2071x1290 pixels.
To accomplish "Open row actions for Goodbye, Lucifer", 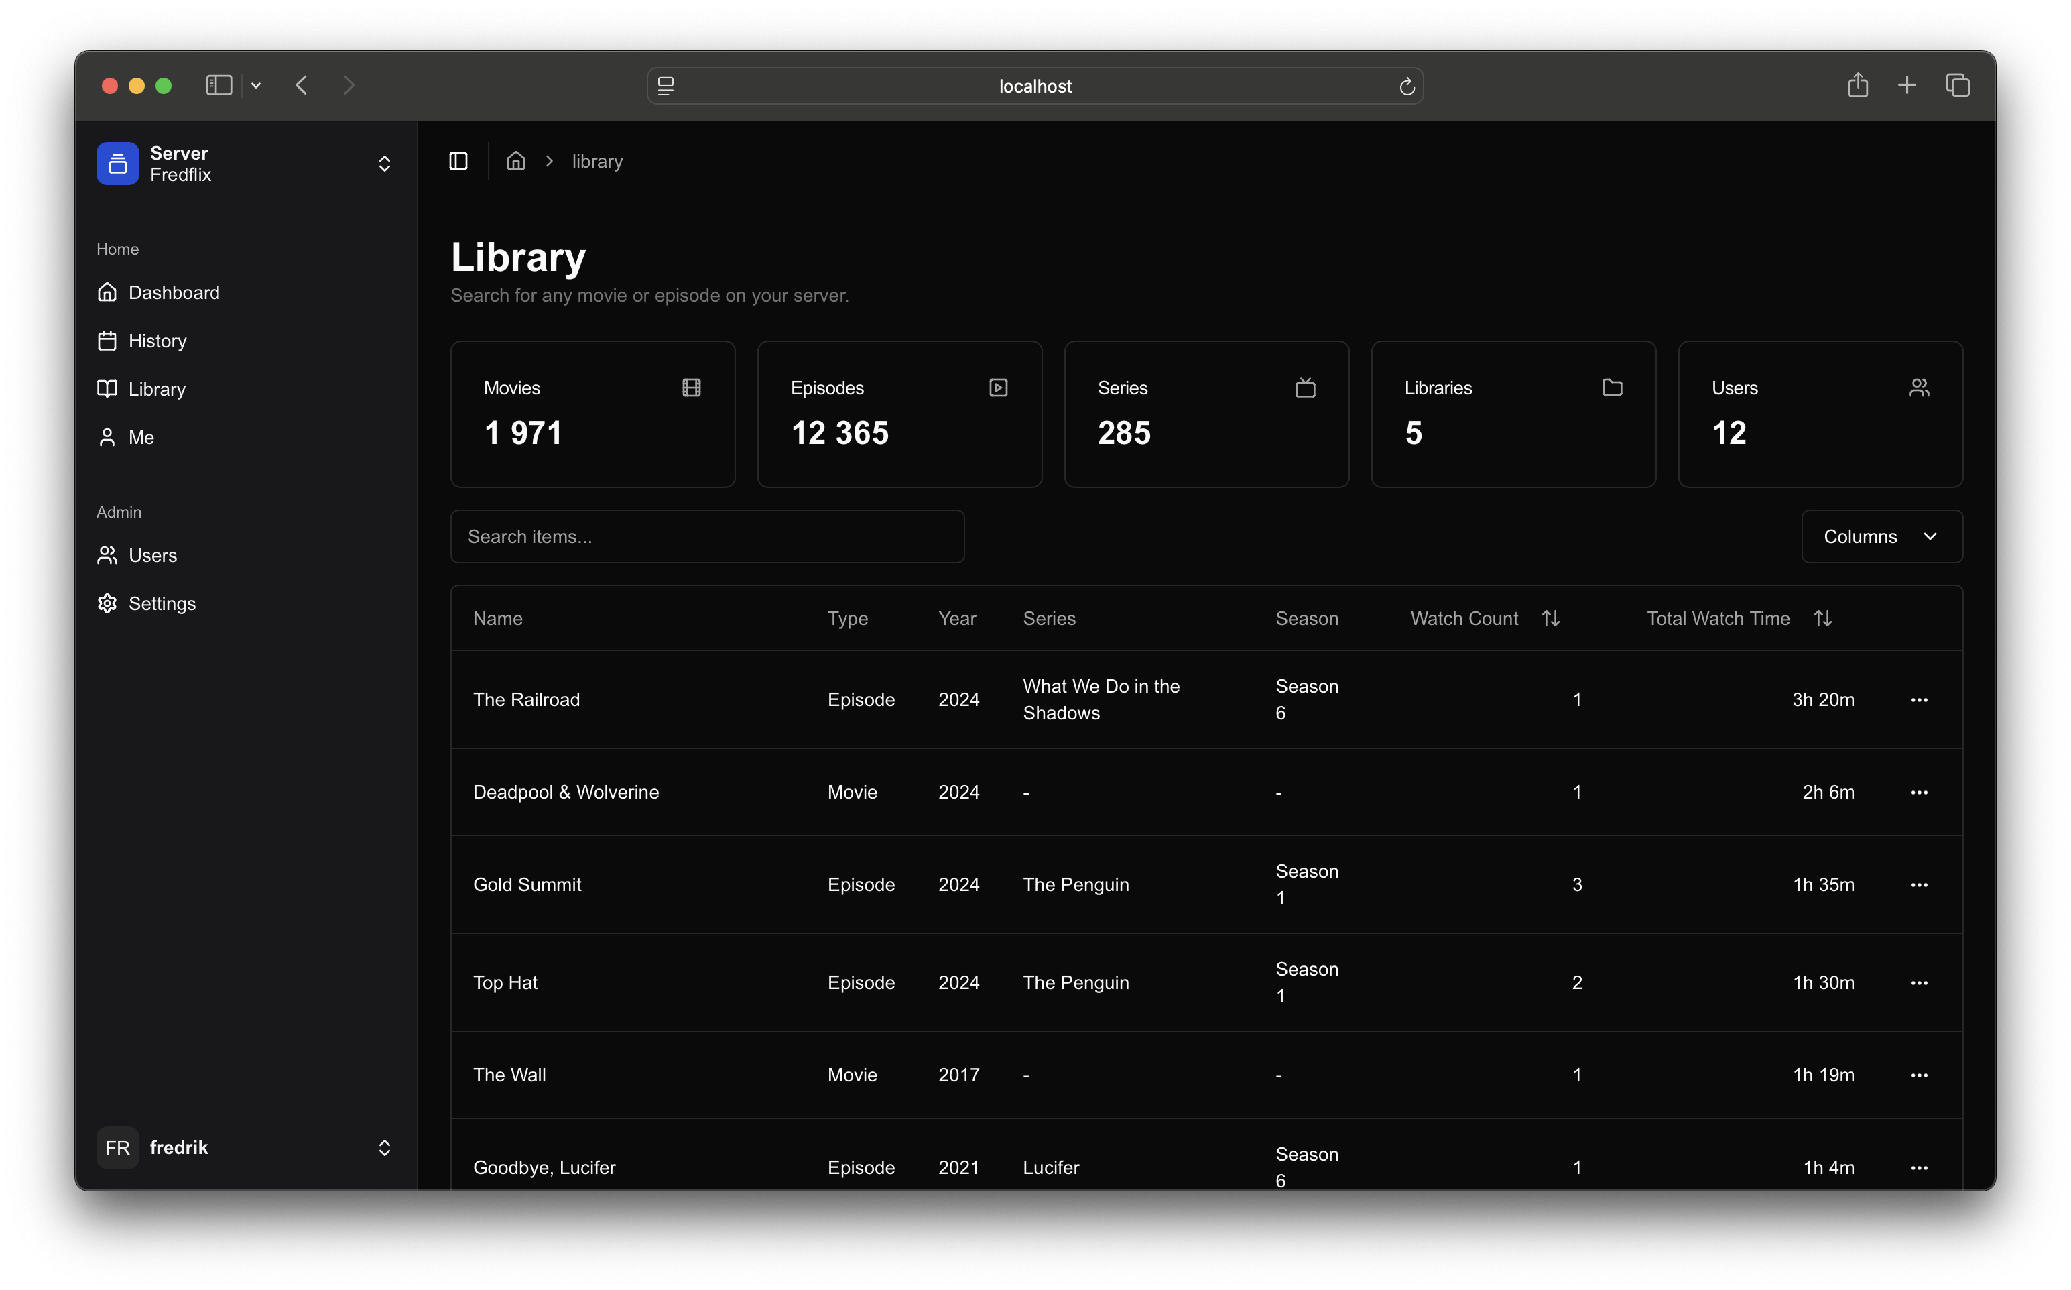I will click(1920, 1168).
